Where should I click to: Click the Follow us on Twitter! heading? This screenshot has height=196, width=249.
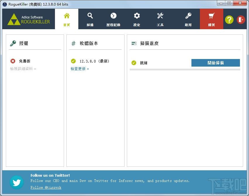[50, 175]
